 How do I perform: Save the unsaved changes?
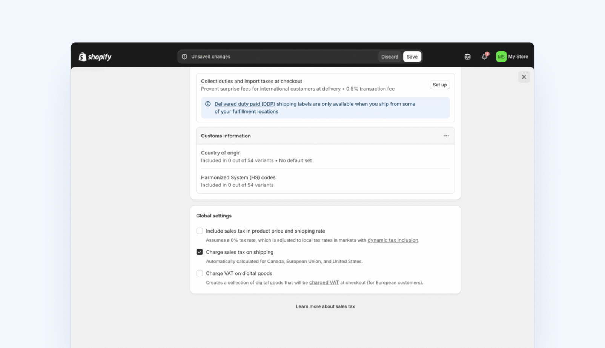(x=412, y=57)
